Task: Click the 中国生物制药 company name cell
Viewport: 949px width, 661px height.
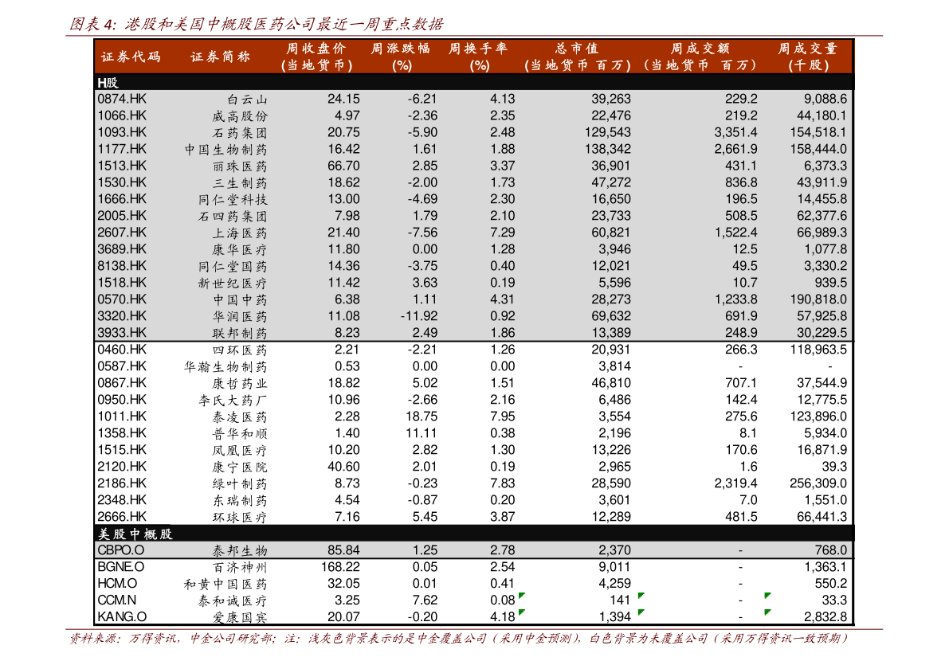Action: pos(225,150)
